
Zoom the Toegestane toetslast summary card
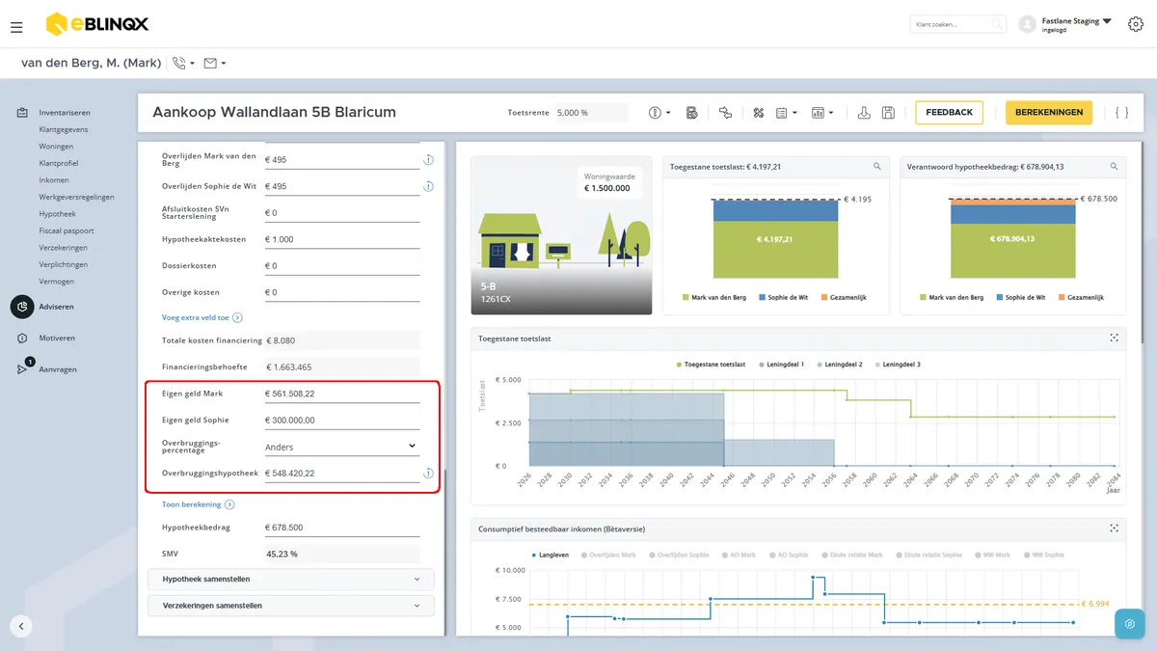(876, 167)
